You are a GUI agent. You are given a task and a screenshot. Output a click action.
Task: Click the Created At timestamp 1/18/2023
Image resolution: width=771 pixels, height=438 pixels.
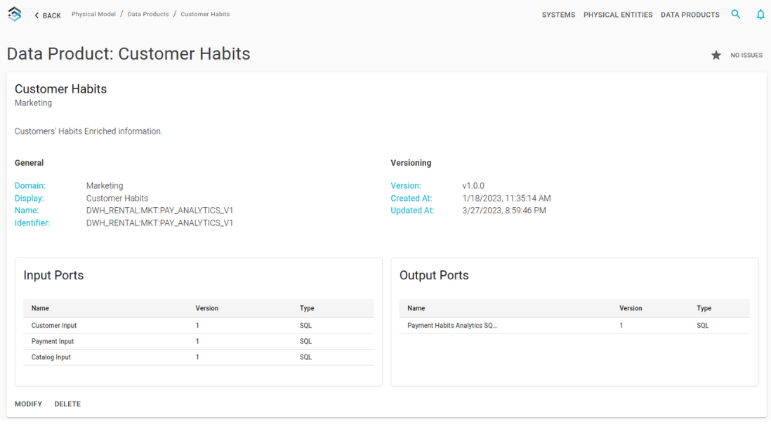(506, 198)
